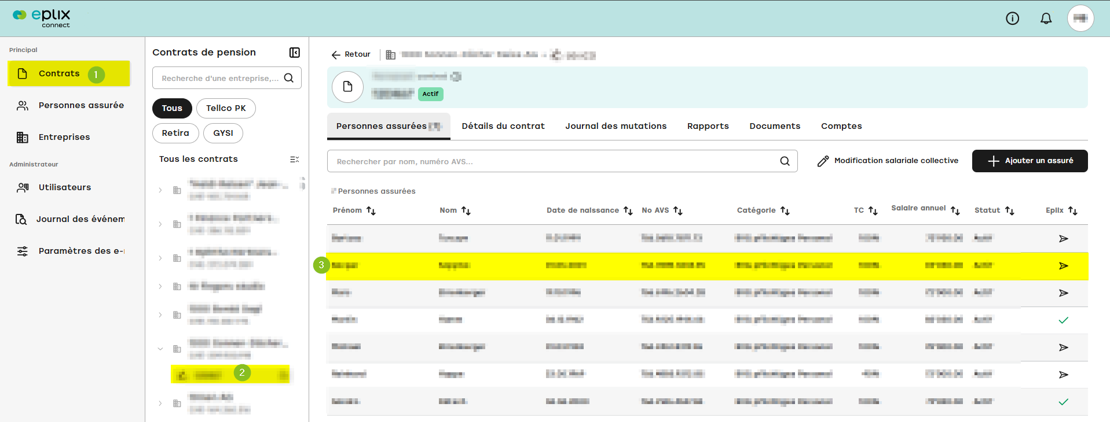Open Journal des événements in sidebar

69,219
